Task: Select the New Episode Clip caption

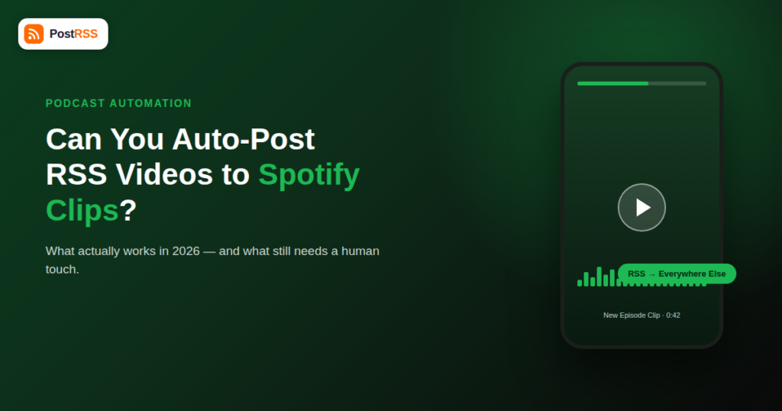Action: 632,316
